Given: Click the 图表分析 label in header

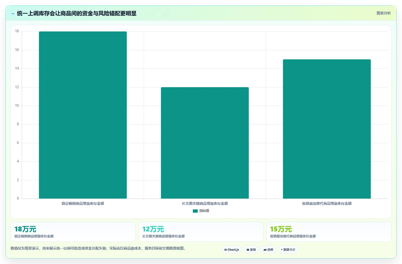Looking at the screenshot, I should coord(384,13).
